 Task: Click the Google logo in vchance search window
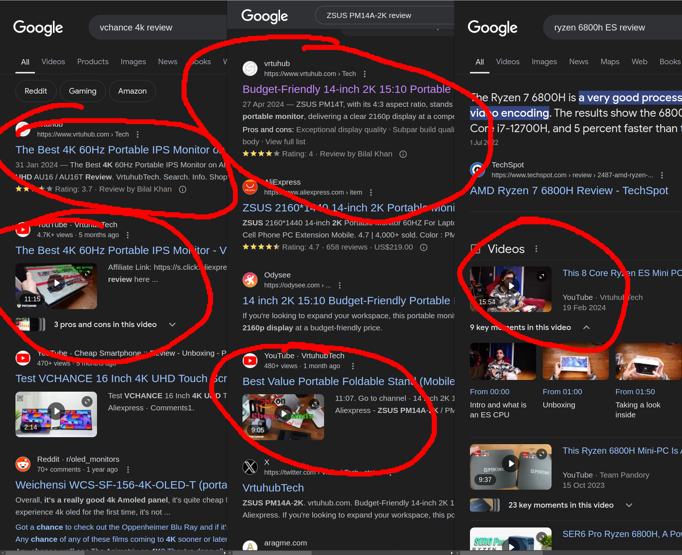coord(38,28)
